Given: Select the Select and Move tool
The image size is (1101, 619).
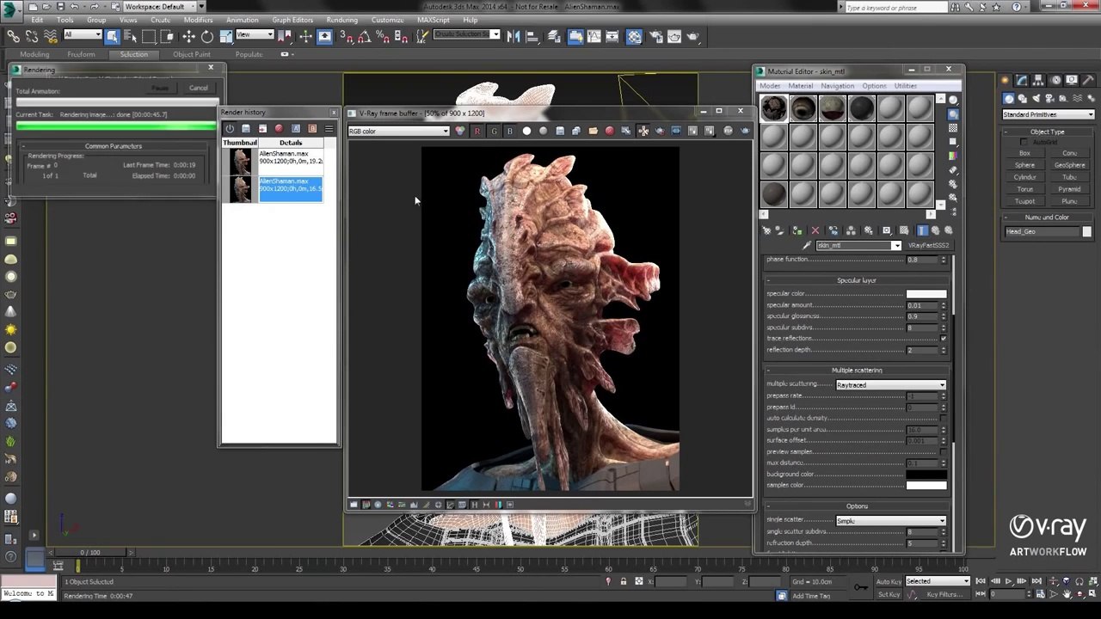Looking at the screenshot, I should click(188, 36).
